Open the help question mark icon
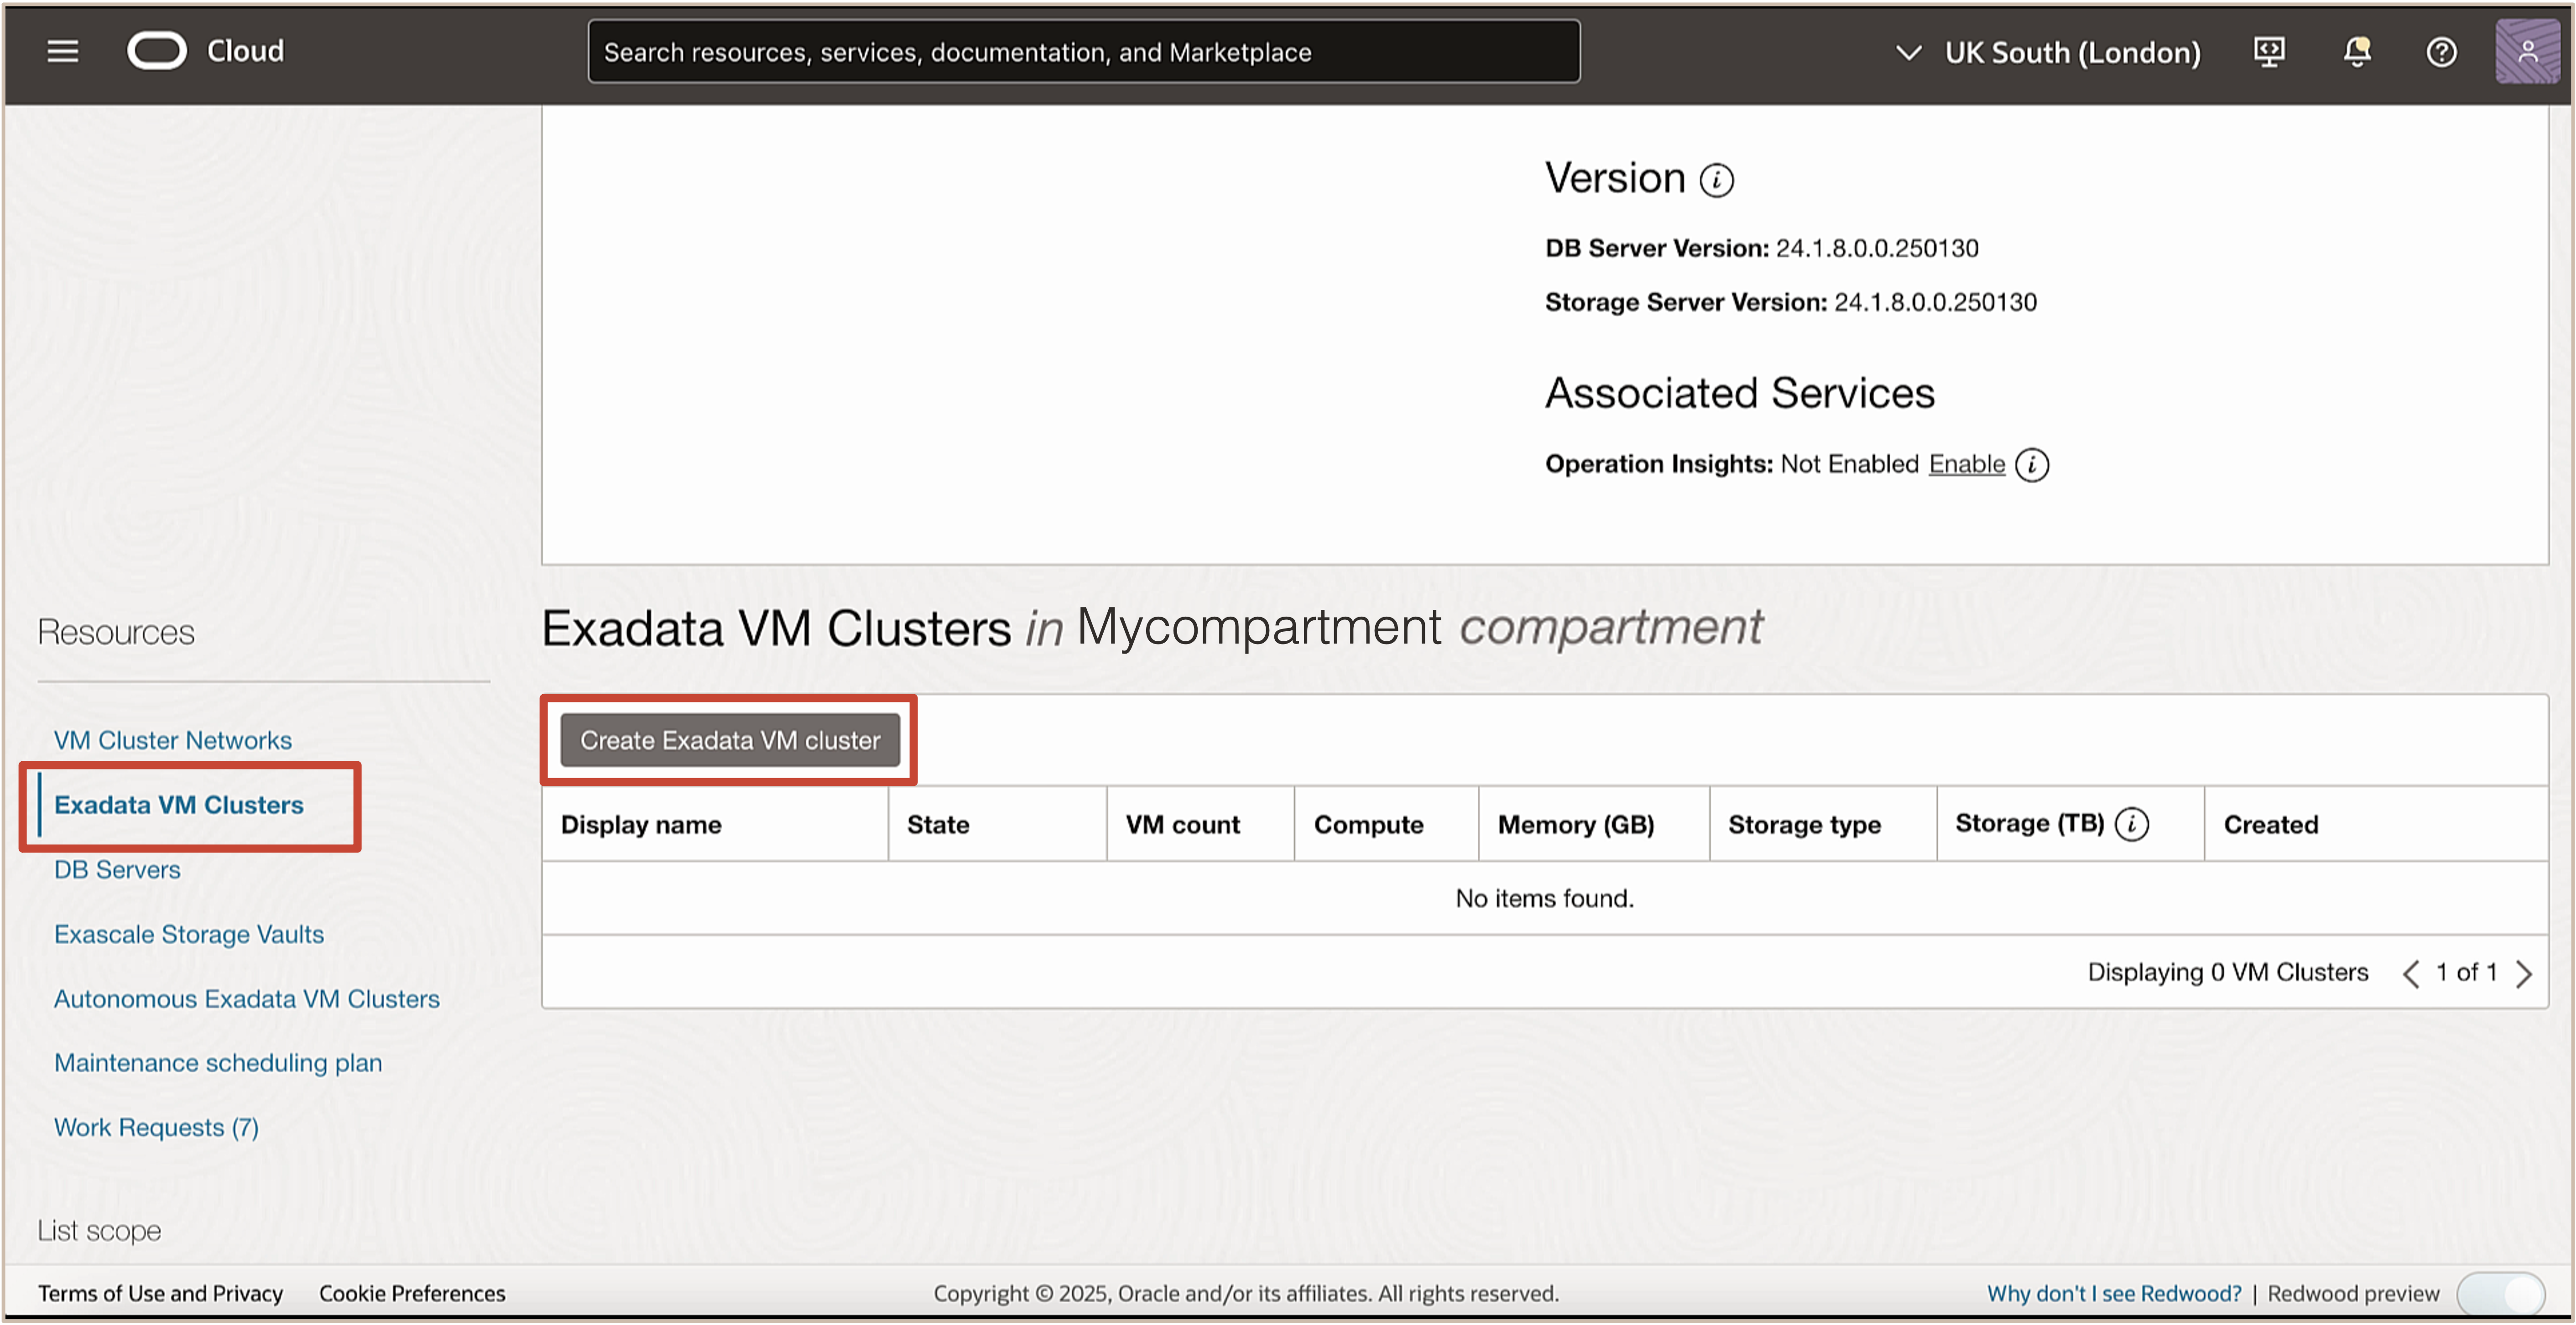Image resolution: width=2576 pixels, height=1325 pixels. pyautogui.click(x=2441, y=52)
